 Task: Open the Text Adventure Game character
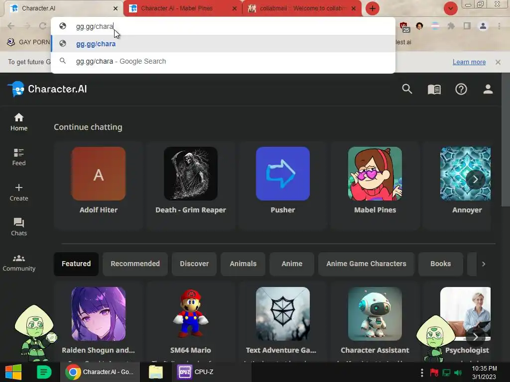pos(283,321)
